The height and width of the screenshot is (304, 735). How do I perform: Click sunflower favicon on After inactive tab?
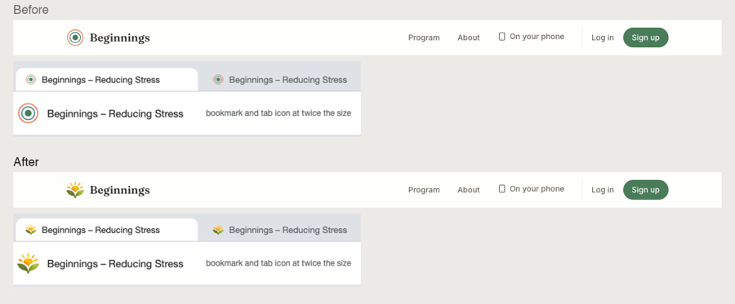click(218, 230)
